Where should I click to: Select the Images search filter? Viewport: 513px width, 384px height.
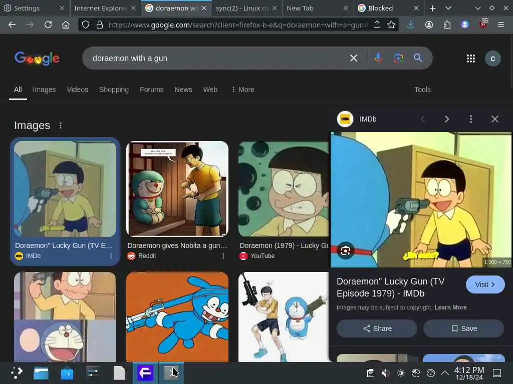point(44,89)
